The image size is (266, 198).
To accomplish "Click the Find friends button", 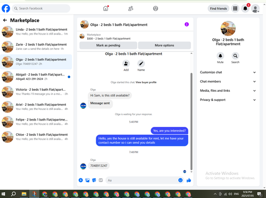I will point(218,8).
